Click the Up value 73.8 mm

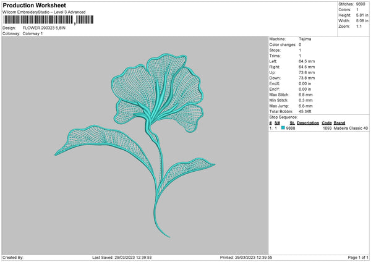coord(307,72)
